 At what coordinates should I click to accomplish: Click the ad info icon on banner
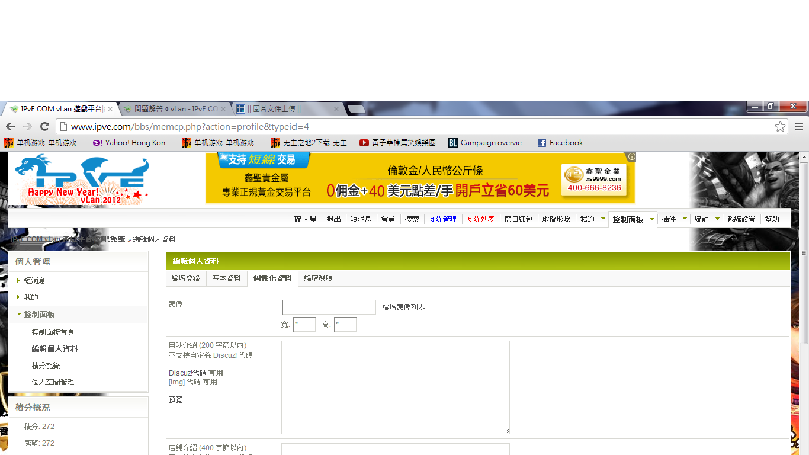click(631, 157)
